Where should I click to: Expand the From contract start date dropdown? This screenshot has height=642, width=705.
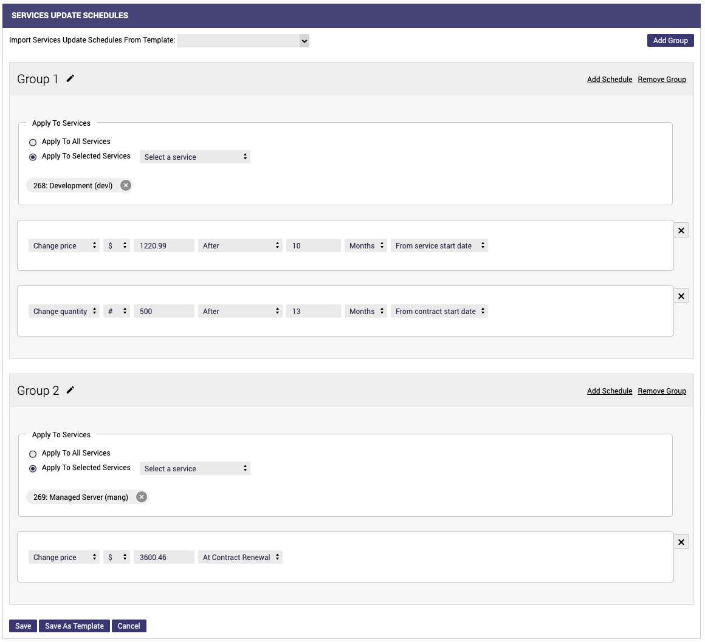click(x=439, y=312)
